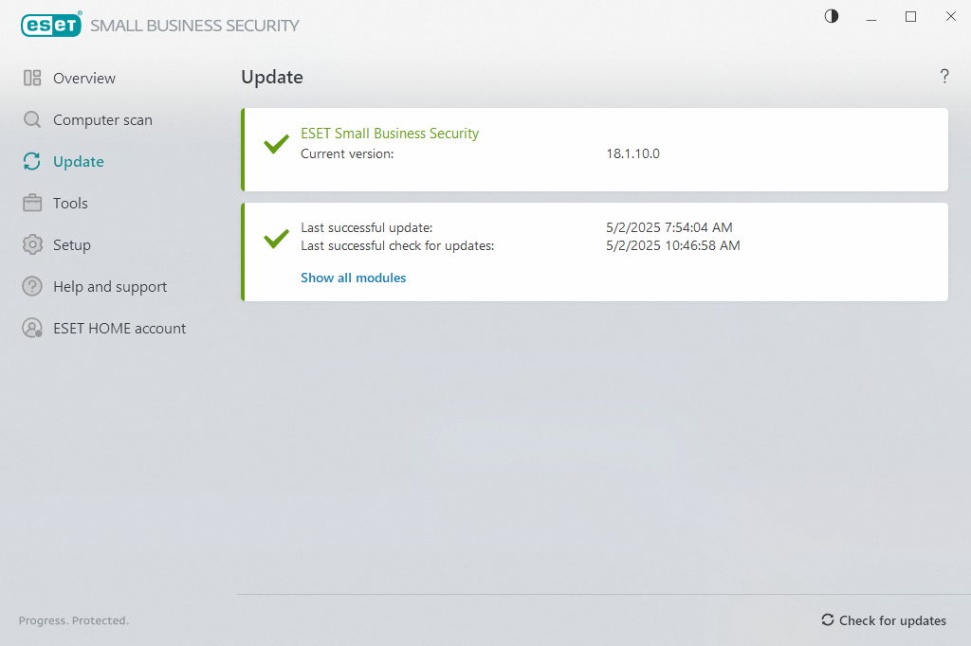Viewport: 971px width, 646px height.
Task: Click the ESET logo in header
Action: [51, 26]
